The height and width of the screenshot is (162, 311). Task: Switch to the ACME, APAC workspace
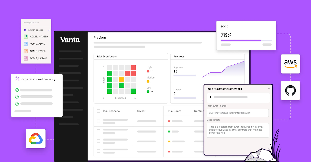pos(26,44)
